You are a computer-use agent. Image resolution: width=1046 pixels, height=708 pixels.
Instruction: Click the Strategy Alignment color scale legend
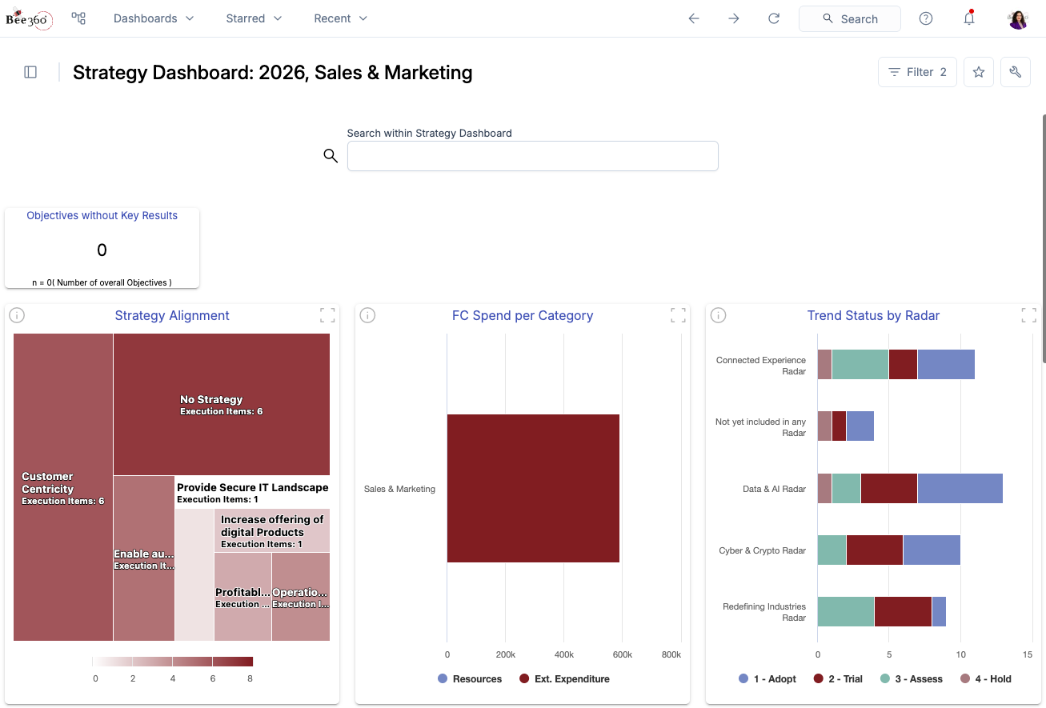pyautogui.click(x=172, y=662)
